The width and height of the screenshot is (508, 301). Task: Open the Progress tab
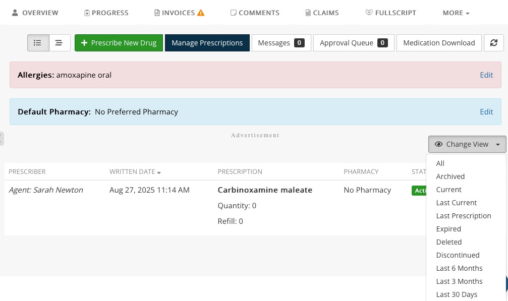tap(106, 13)
